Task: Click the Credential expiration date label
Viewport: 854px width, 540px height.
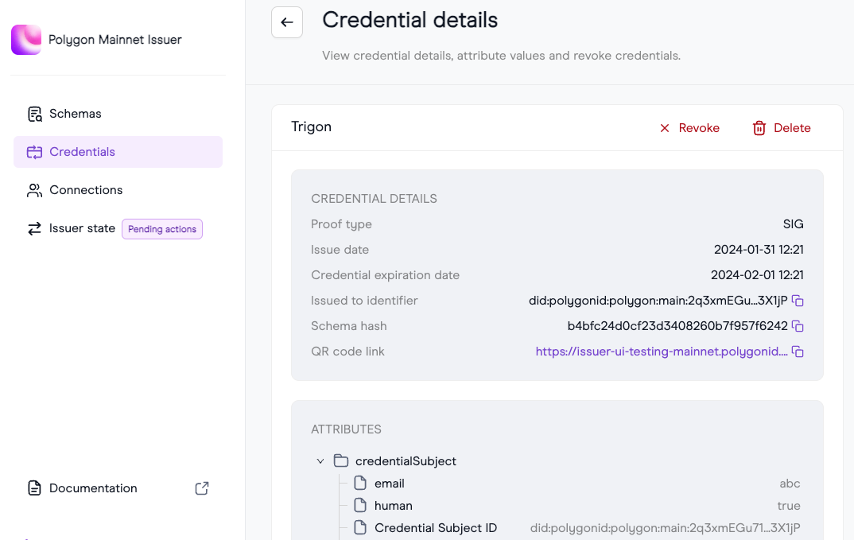Action: click(385, 276)
